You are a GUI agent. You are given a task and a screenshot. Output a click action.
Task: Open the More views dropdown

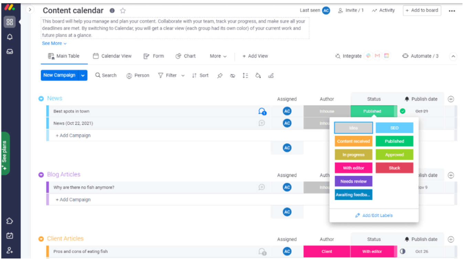pyautogui.click(x=218, y=56)
